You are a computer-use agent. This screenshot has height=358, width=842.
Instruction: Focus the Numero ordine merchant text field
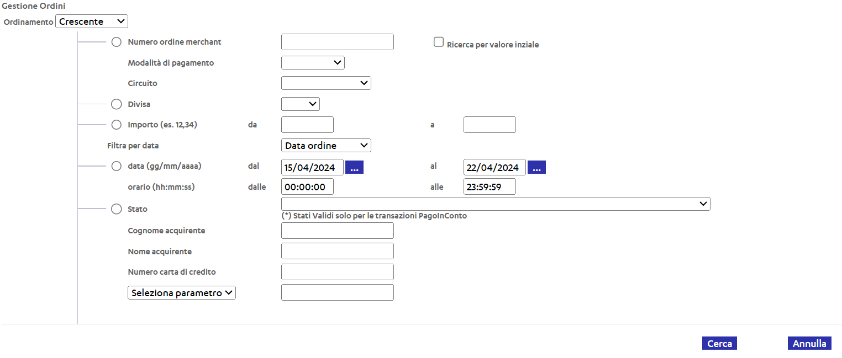(x=338, y=42)
